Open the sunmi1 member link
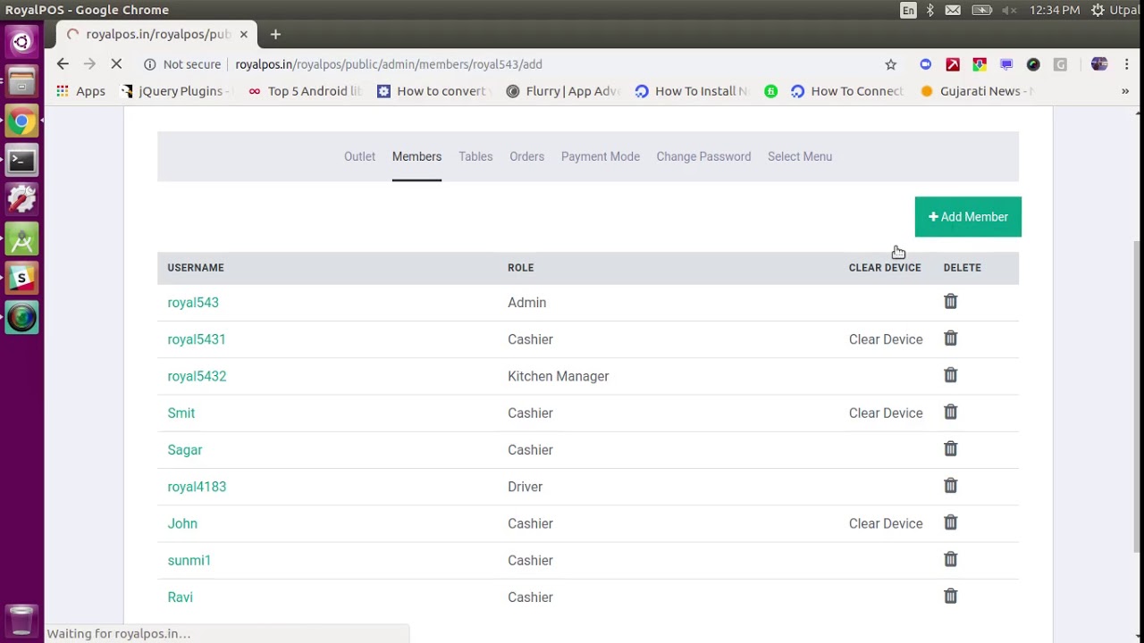The image size is (1144, 643). click(x=189, y=561)
